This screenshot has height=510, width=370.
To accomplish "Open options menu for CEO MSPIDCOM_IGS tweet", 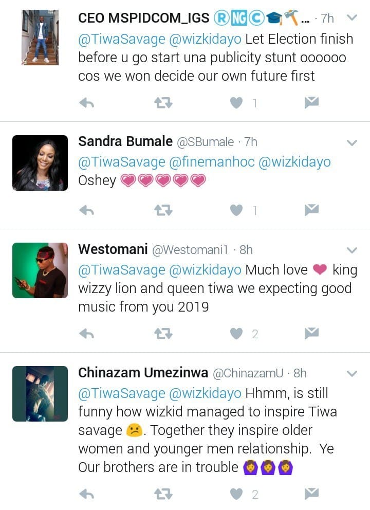I will click(352, 18).
